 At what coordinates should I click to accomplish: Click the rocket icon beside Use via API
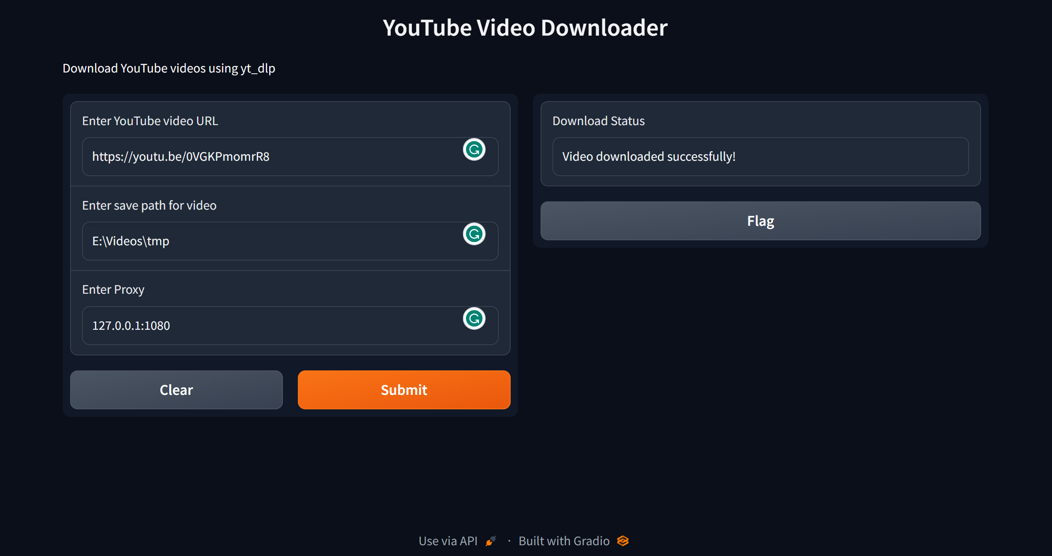[x=491, y=541]
